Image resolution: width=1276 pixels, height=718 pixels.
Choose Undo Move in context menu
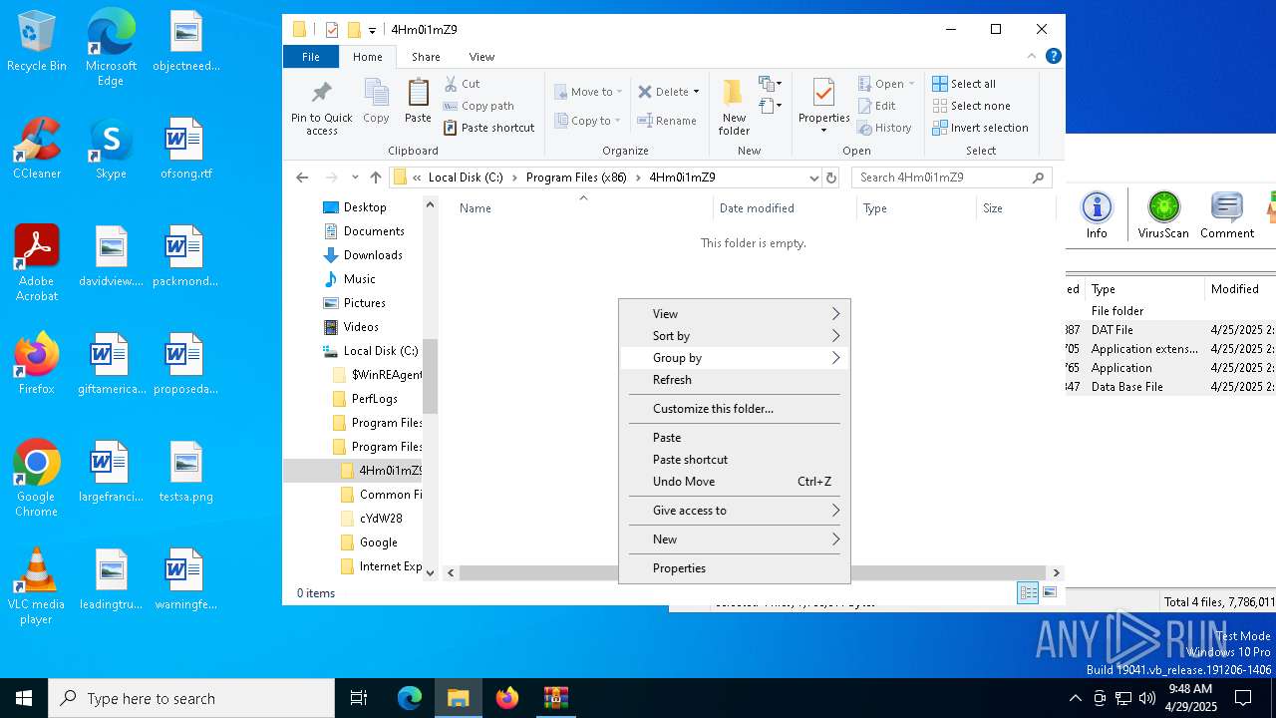coord(735,482)
